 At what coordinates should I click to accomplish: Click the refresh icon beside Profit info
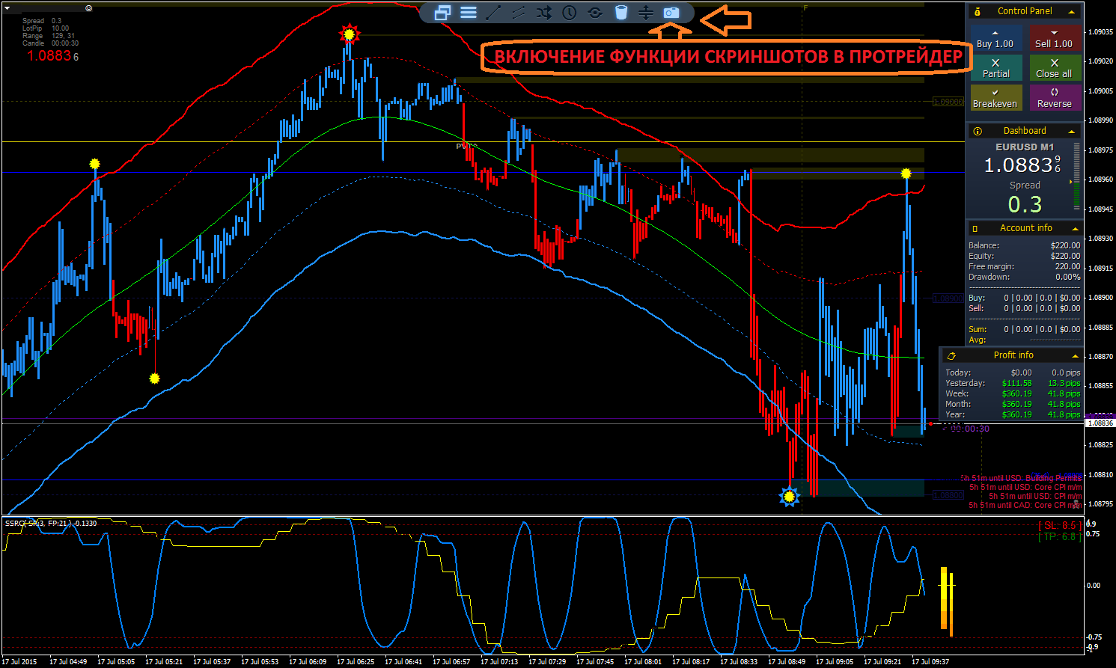click(951, 355)
